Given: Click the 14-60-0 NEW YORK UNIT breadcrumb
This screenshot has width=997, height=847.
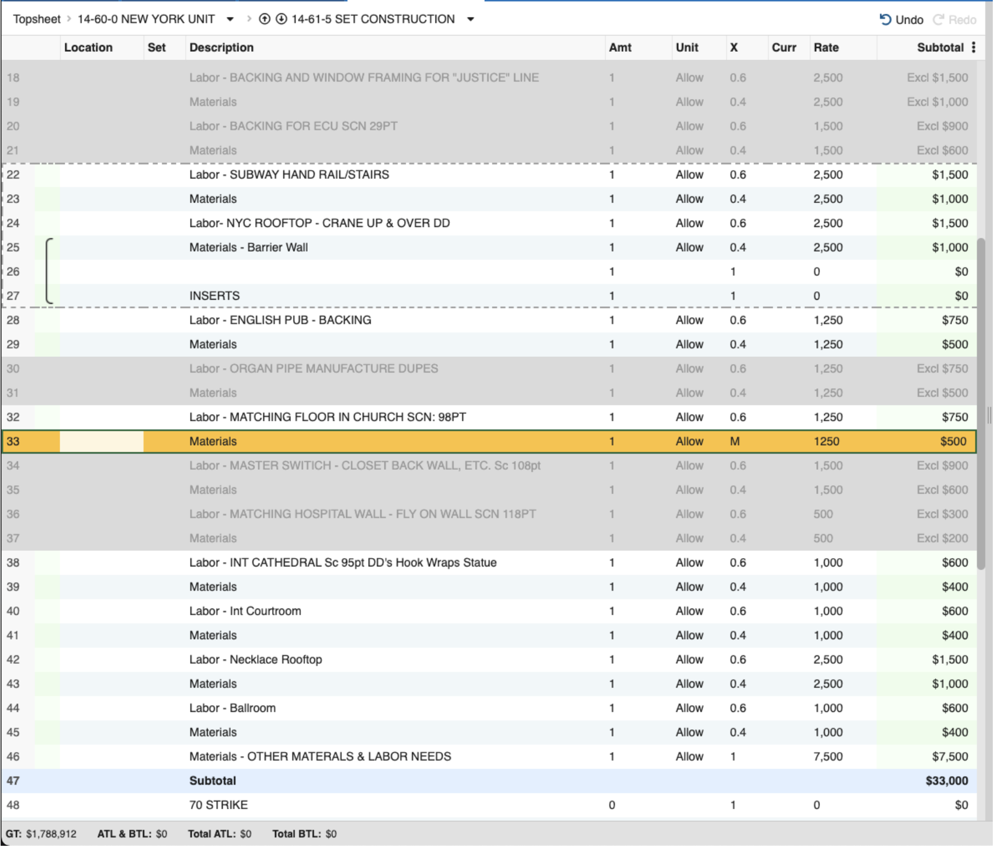Looking at the screenshot, I should [146, 19].
